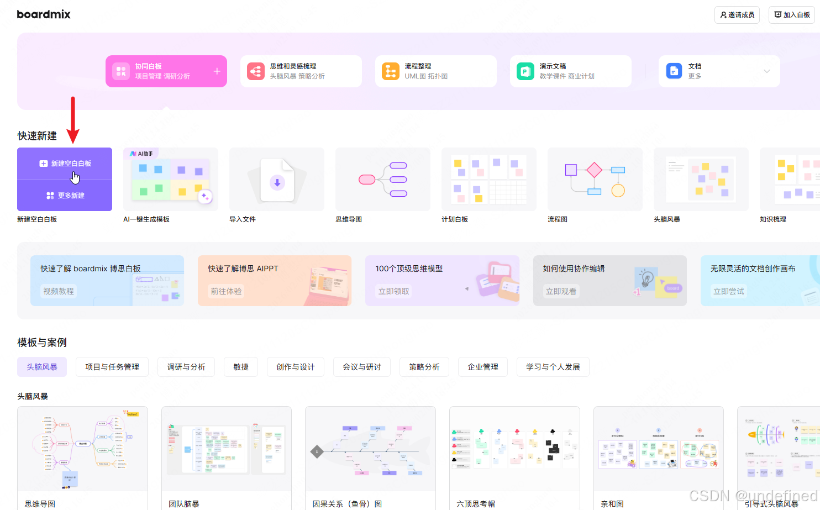Image resolution: width=820 pixels, height=510 pixels.
Task: Open the 思维导图 quick-create thumbnail
Action: 383,179
